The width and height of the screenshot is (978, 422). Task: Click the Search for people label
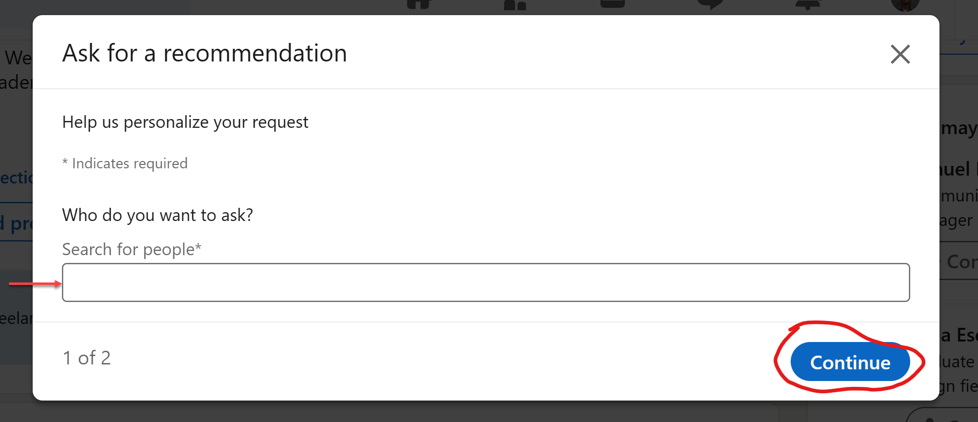click(x=132, y=249)
